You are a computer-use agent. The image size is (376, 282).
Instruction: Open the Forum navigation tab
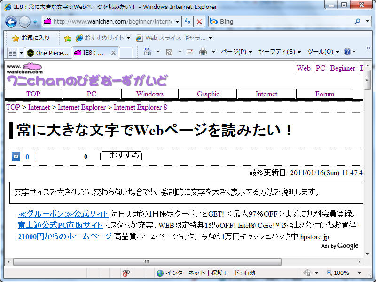pyautogui.click(x=325, y=94)
